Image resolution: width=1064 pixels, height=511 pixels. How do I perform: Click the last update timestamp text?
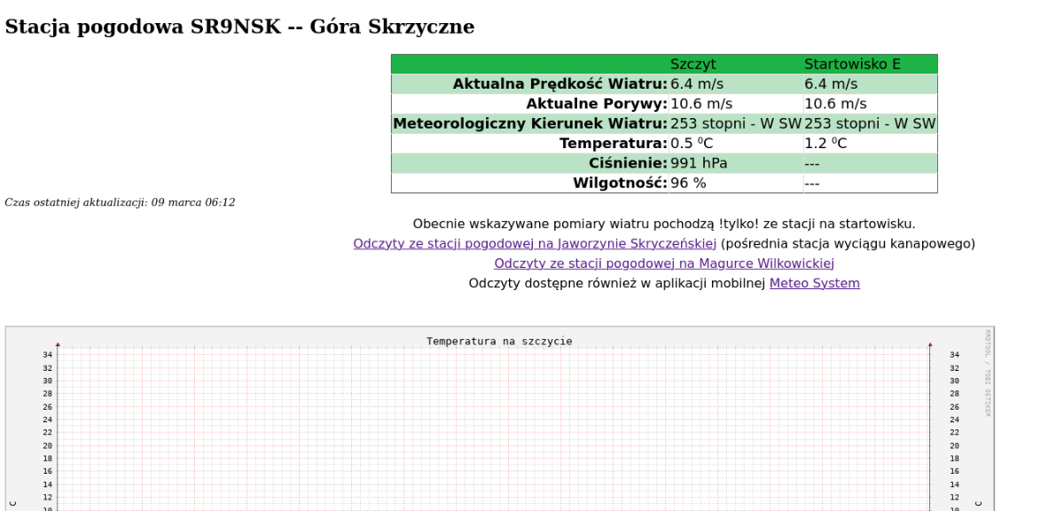[x=120, y=202]
